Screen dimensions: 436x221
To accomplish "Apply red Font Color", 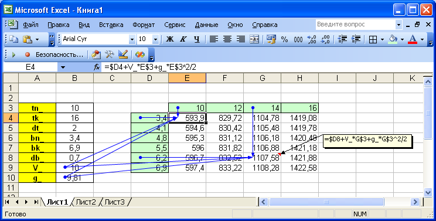I will click(413, 39).
